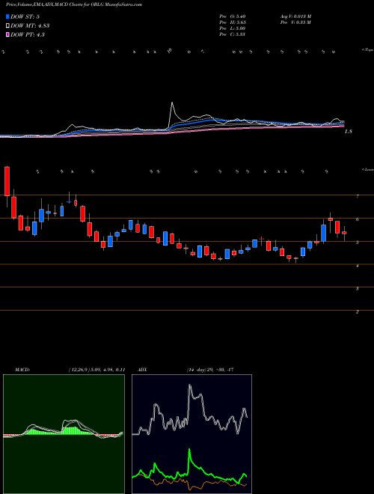Click the price axis label '3'

pos(358,289)
